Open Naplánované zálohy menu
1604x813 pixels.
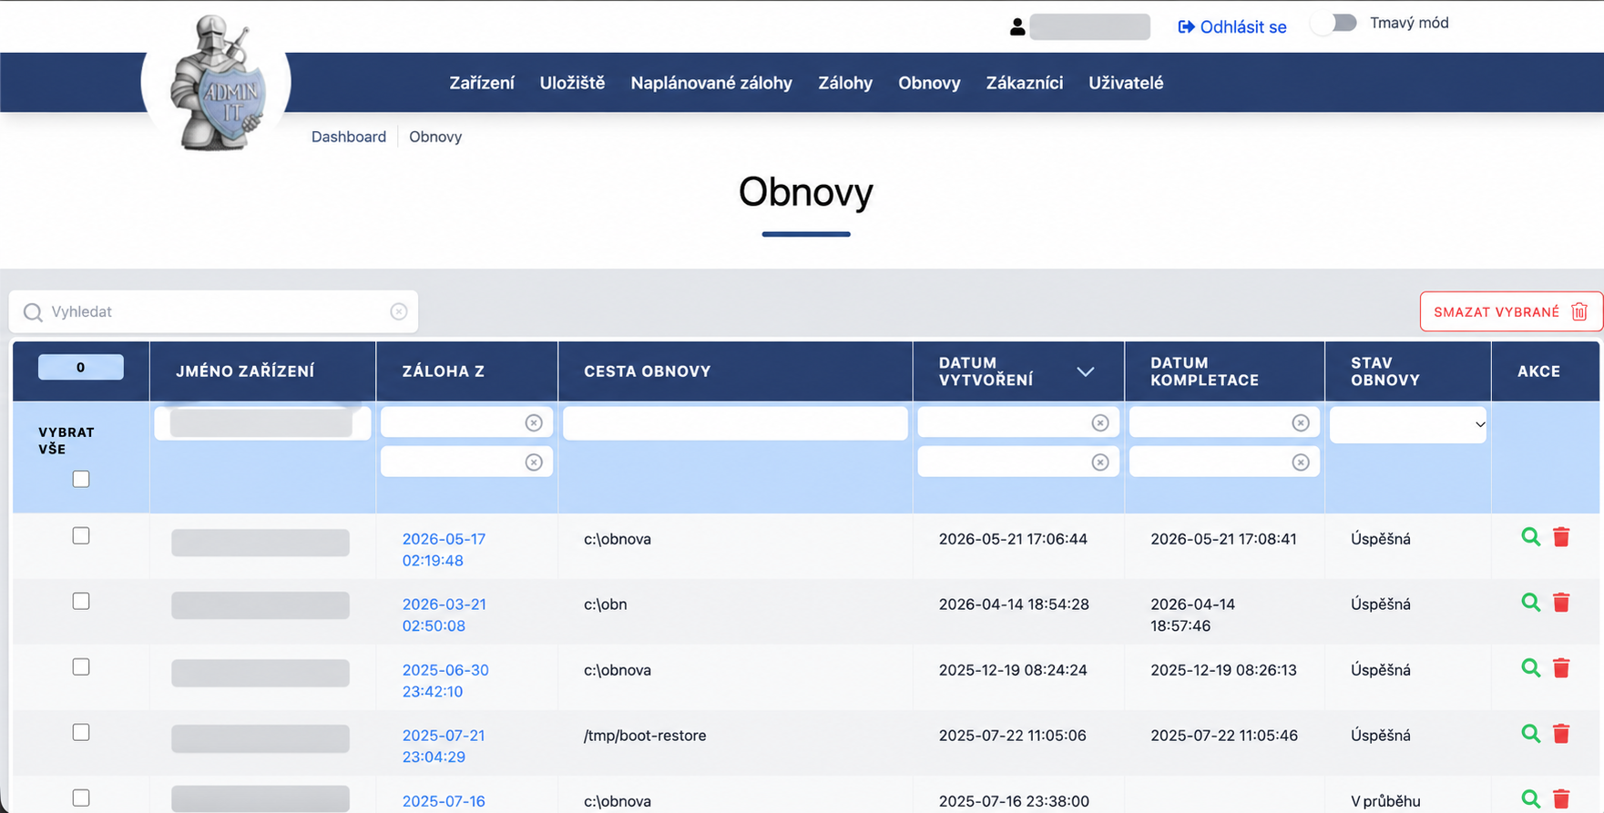(x=711, y=83)
